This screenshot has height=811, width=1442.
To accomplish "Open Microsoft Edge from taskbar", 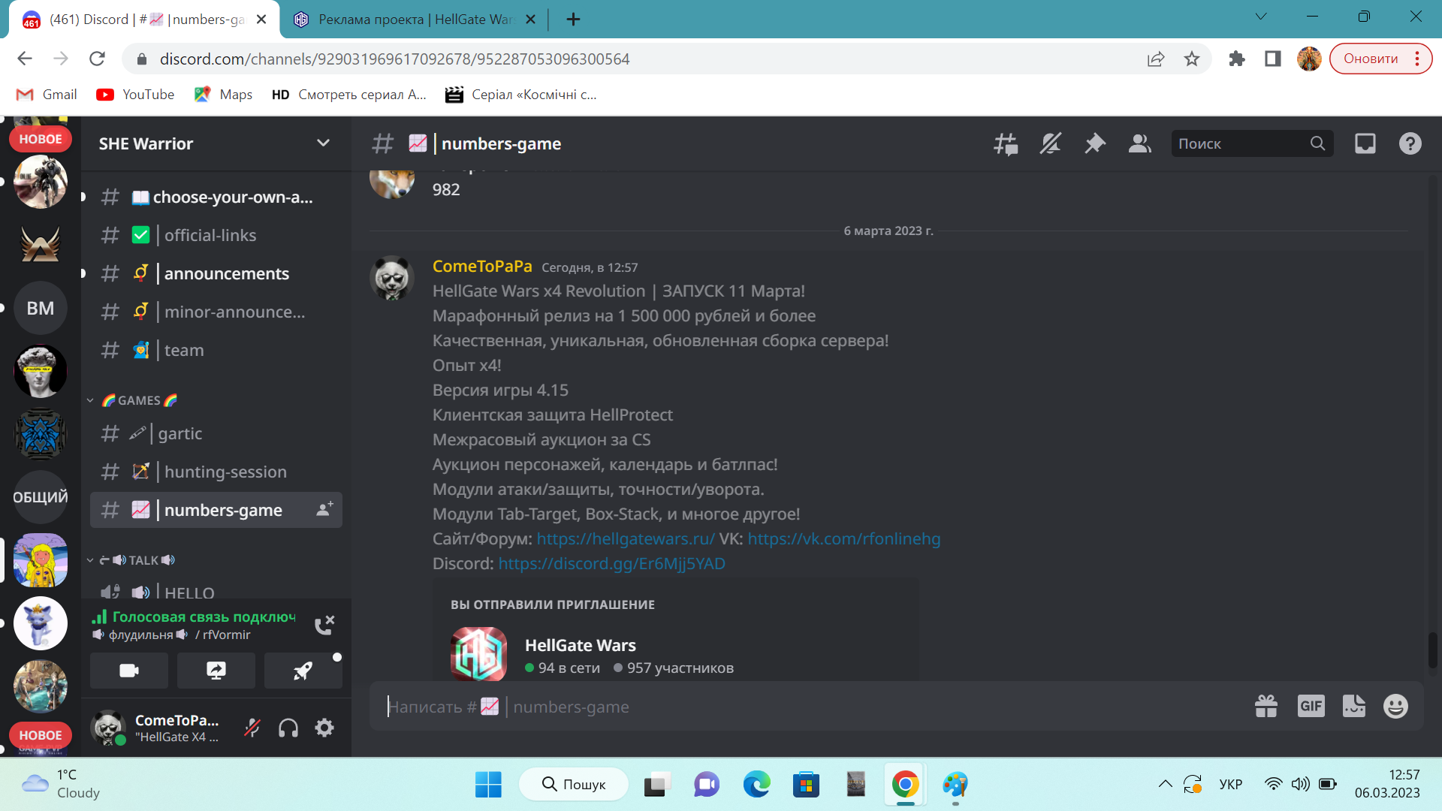I will click(756, 785).
